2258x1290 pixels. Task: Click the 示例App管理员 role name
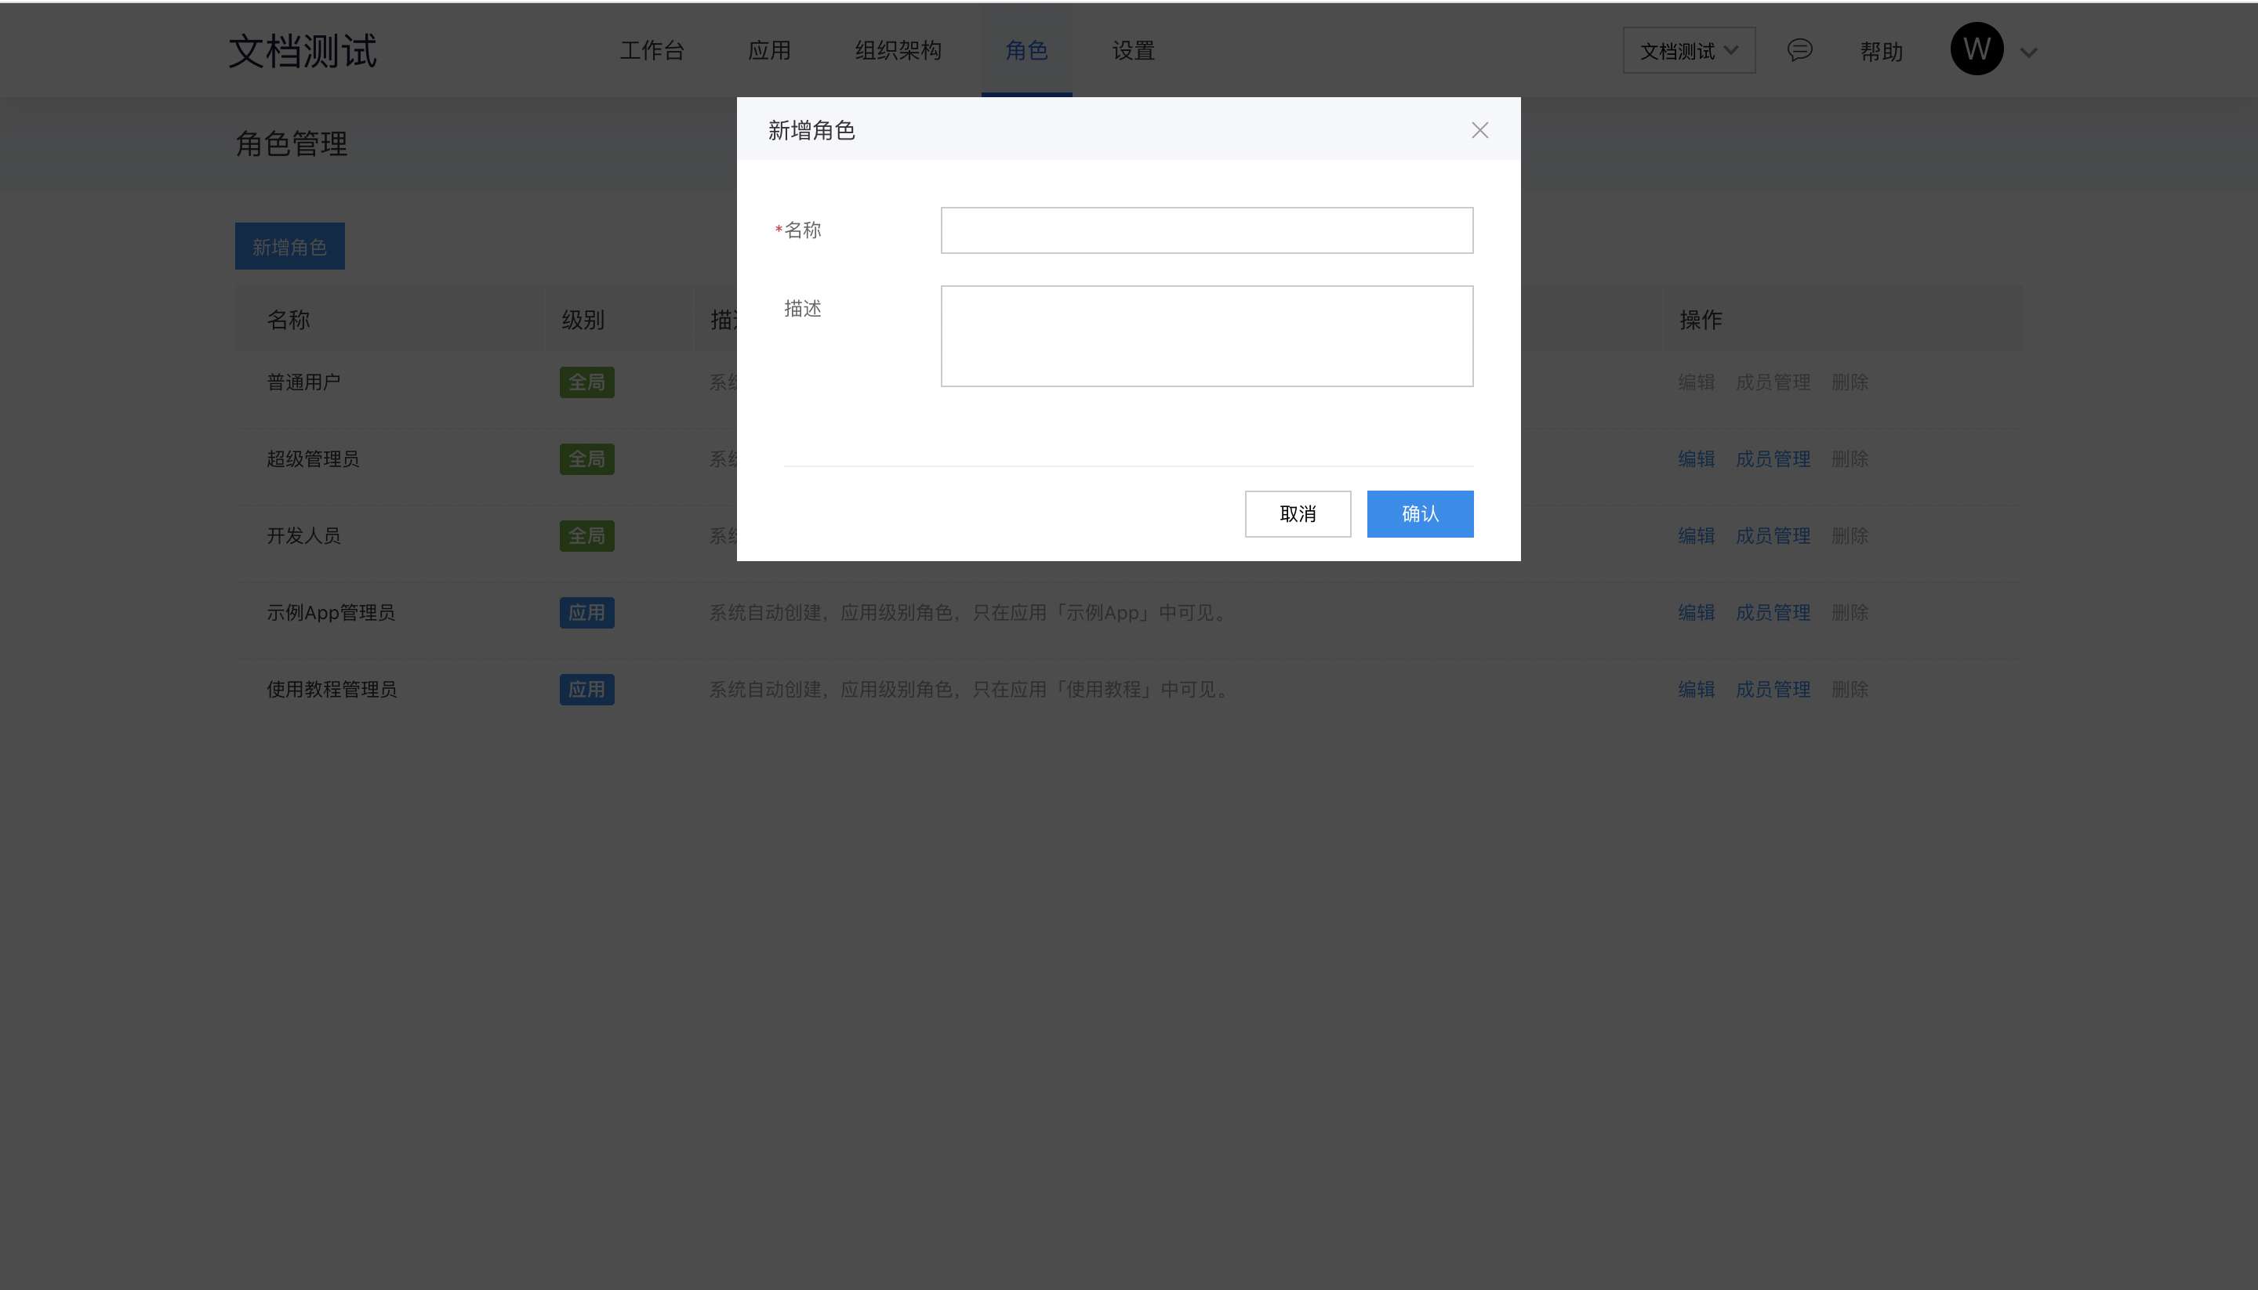click(x=331, y=613)
